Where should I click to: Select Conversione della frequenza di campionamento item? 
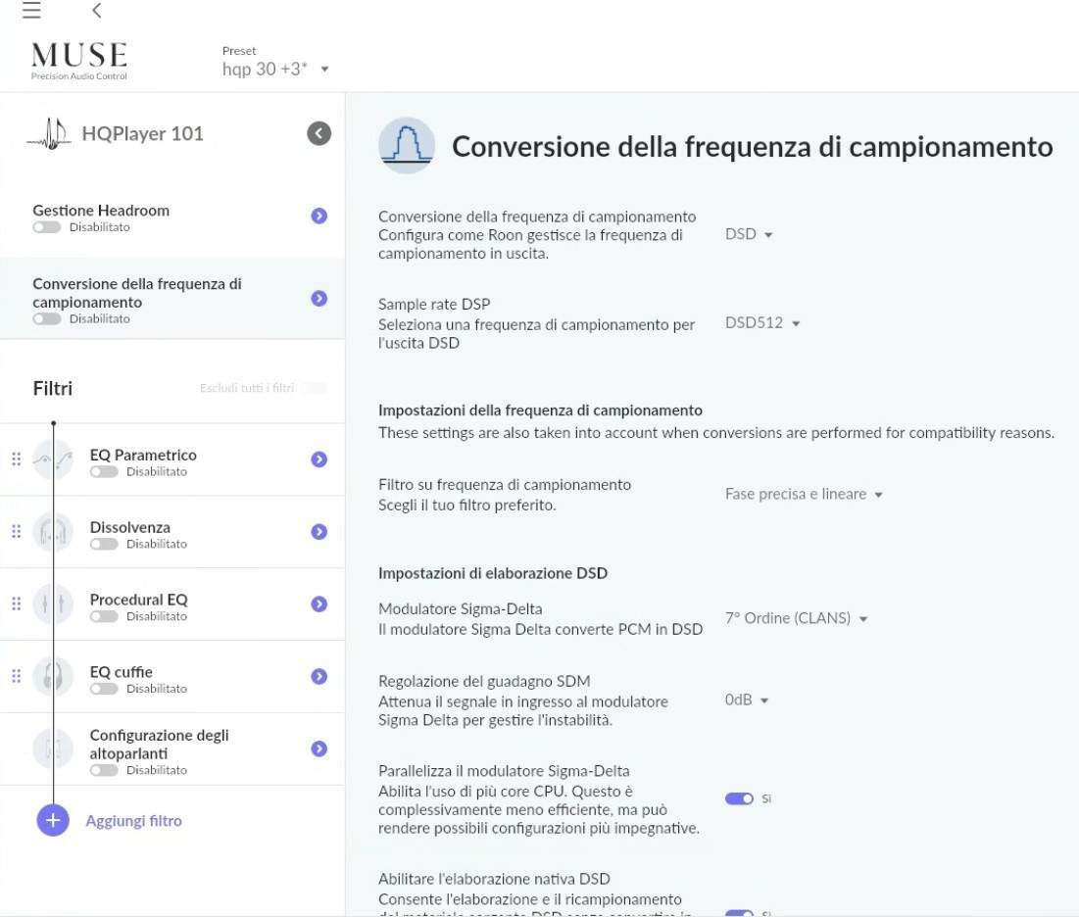coord(137,293)
